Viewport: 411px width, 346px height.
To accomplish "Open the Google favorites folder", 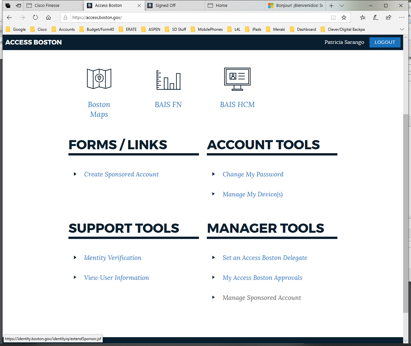I will [16, 29].
